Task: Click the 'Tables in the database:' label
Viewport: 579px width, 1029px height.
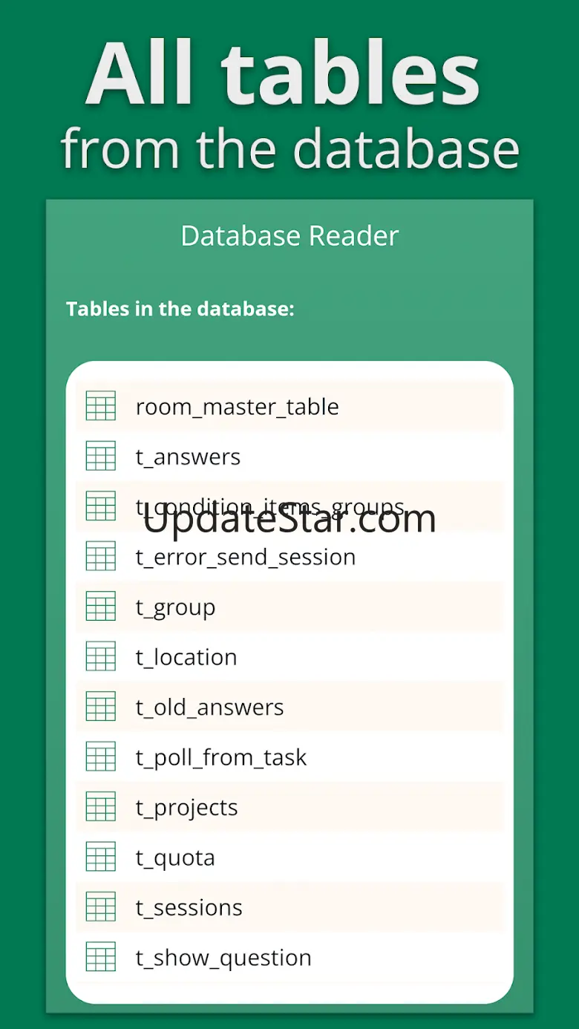Action: (180, 309)
